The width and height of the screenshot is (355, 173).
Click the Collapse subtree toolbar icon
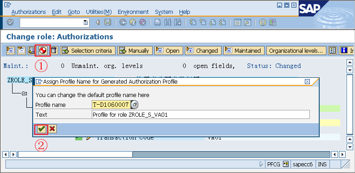coord(21,51)
